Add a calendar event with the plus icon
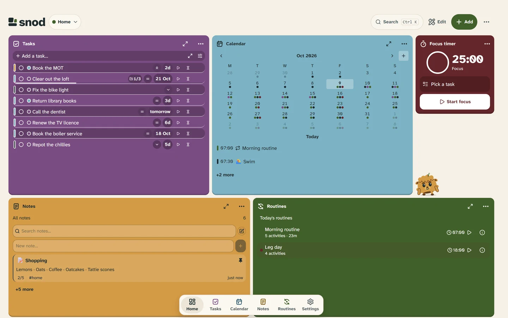Screen dimensions: 508x318 404,56
